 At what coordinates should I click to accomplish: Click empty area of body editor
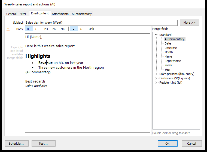click(87, 110)
